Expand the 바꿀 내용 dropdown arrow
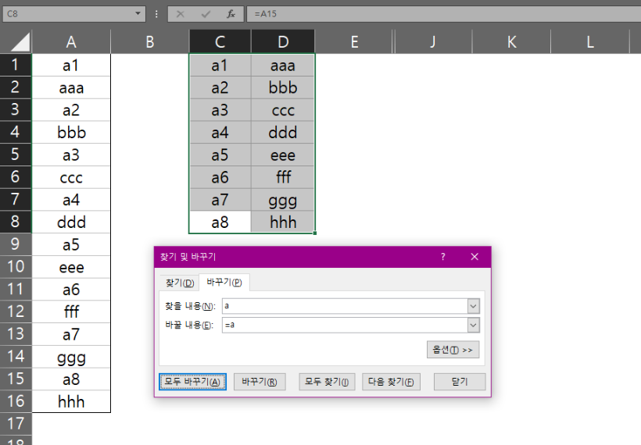This screenshot has width=641, height=445. [474, 325]
